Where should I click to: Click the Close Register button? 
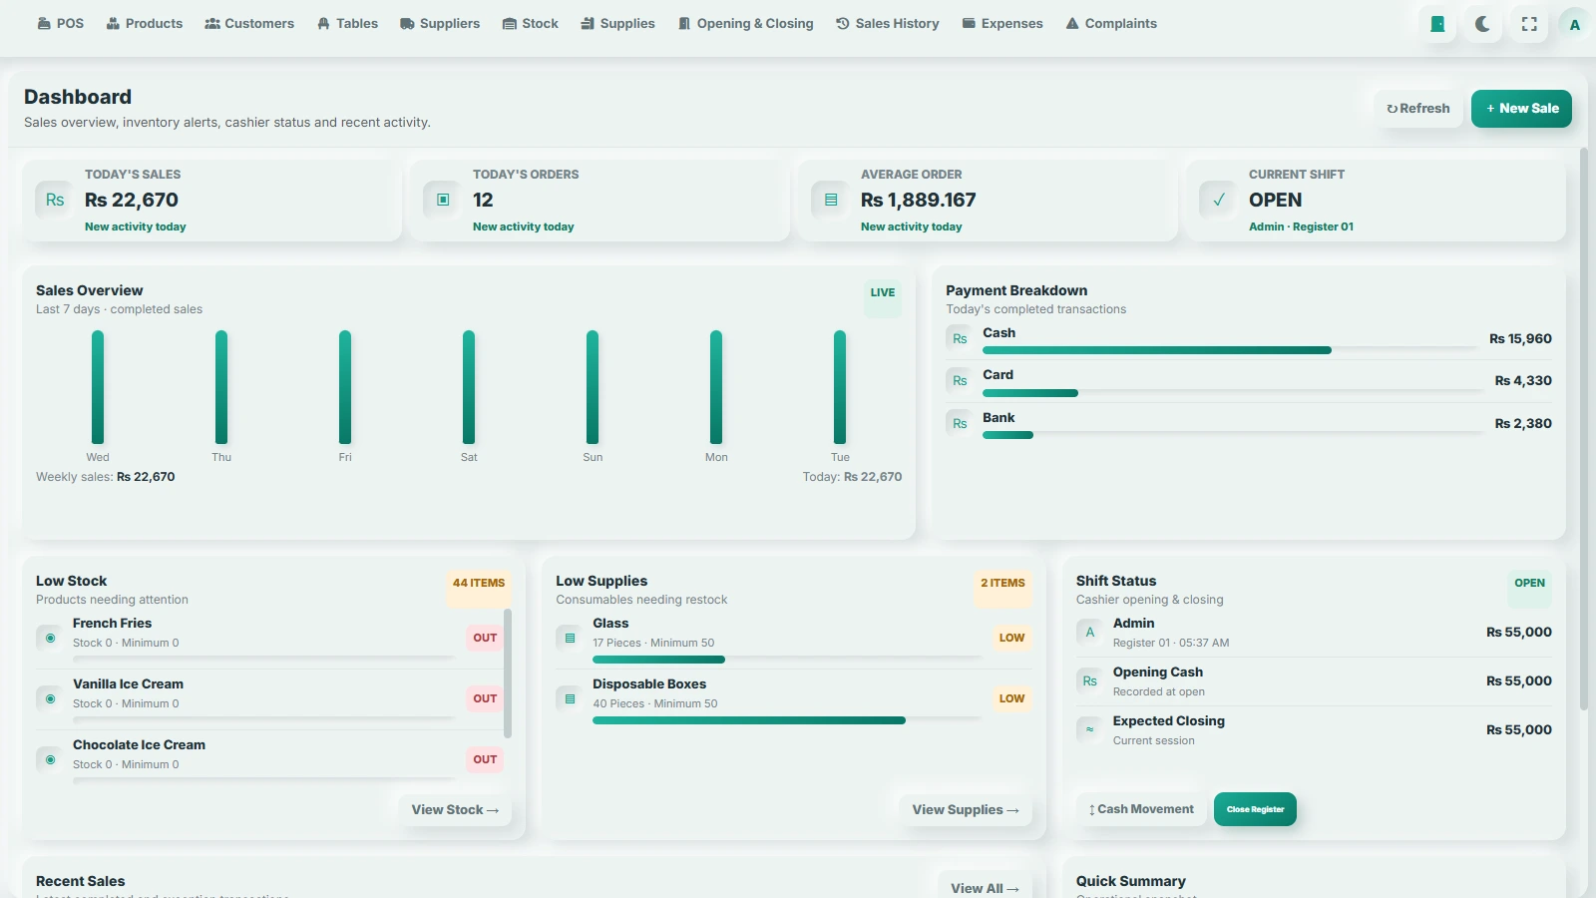coord(1255,809)
